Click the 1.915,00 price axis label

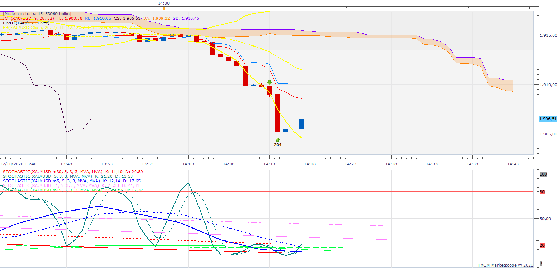pyautogui.click(x=548, y=35)
